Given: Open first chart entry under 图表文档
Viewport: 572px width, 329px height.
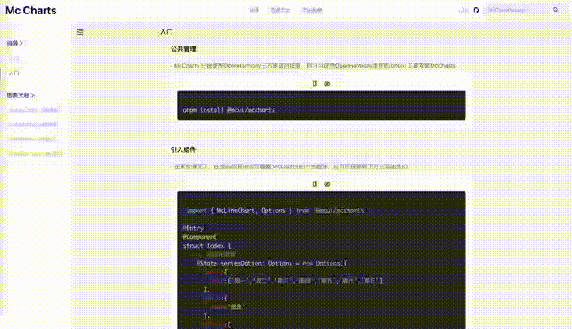Looking at the screenshot, I should [34, 110].
